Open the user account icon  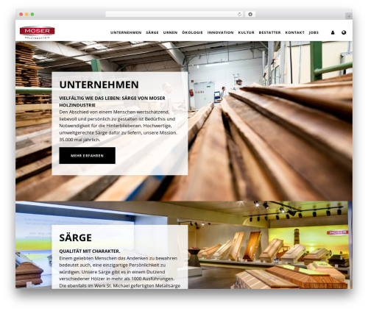(333, 32)
